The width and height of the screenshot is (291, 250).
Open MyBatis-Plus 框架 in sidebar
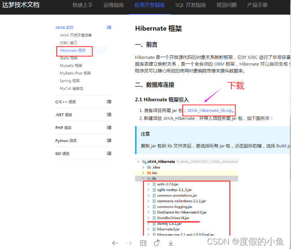pyautogui.click(x=75, y=73)
